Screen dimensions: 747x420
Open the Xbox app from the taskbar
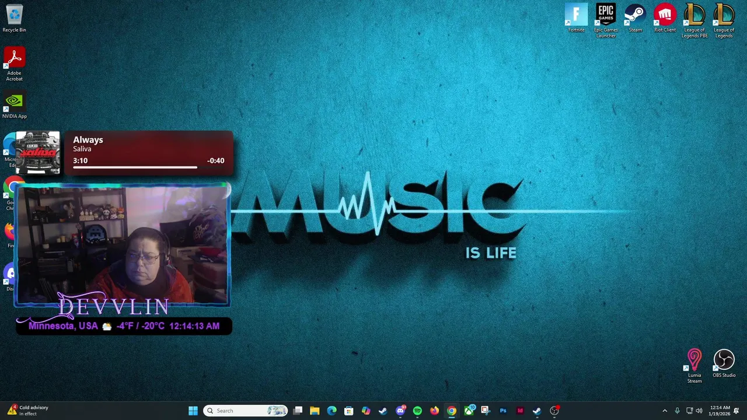click(469, 411)
